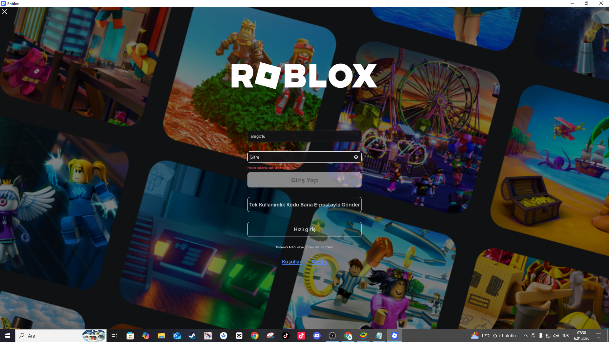Launch the red TikTok app icon

[301, 336]
